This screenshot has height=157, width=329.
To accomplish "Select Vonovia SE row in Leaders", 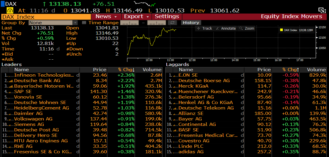I will point(82,97).
